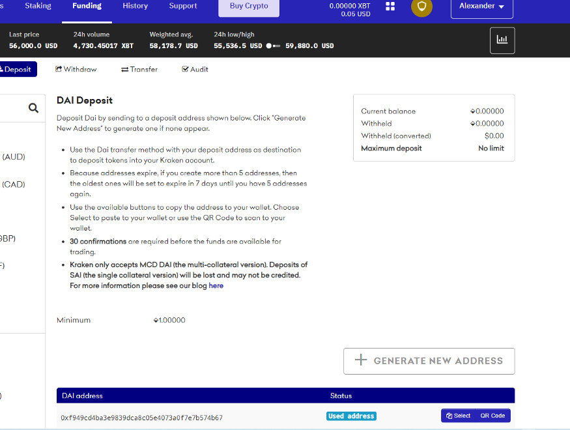The height and width of the screenshot is (430, 570).
Task: Click the Last price 56,000.0 USD value
Action: tap(33, 46)
